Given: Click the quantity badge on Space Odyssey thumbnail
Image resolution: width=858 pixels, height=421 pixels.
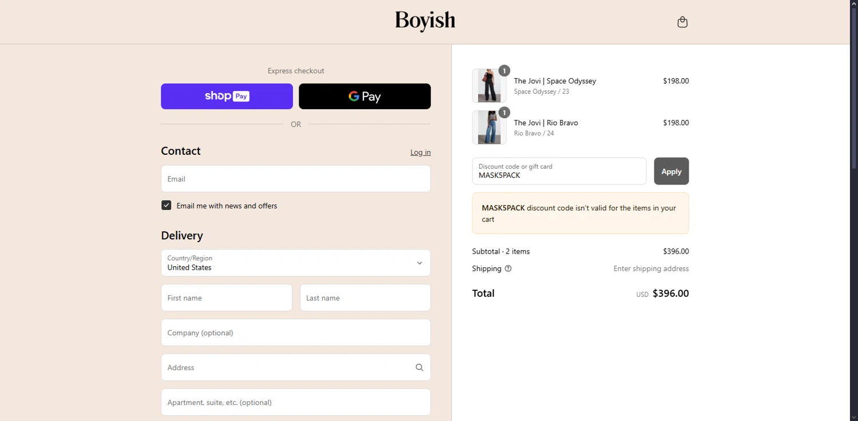Looking at the screenshot, I should [504, 71].
